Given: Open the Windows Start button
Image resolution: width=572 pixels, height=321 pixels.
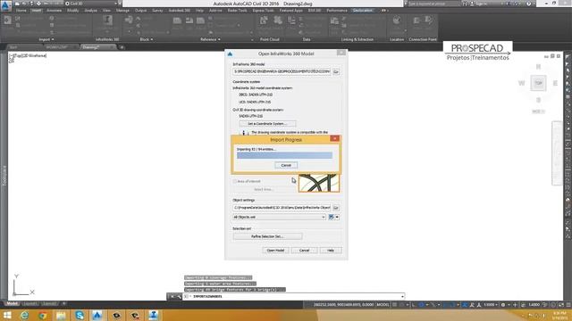Looking at the screenshot, I should 7,315.
